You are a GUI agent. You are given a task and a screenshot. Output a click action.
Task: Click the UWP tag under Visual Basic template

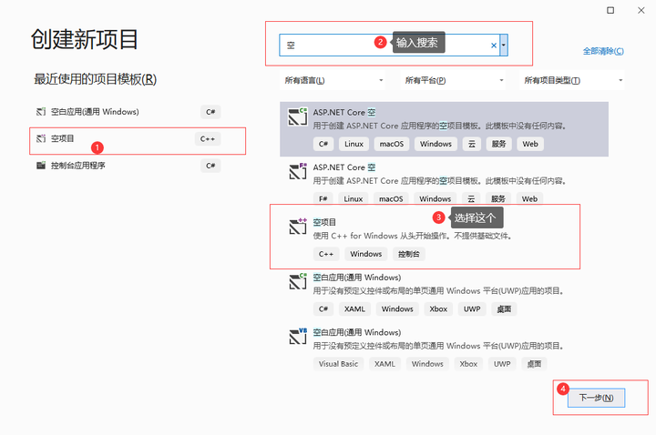pos(502,363)
